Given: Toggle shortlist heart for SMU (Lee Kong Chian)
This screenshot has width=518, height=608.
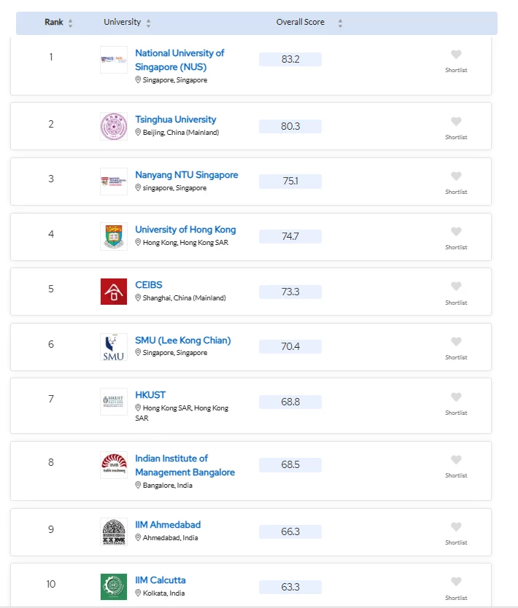Looking at the screenshot, I should click(456, 342).
